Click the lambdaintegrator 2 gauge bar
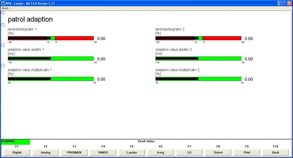 pos(198,38)
